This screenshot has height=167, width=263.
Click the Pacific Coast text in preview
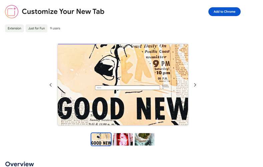157,51
